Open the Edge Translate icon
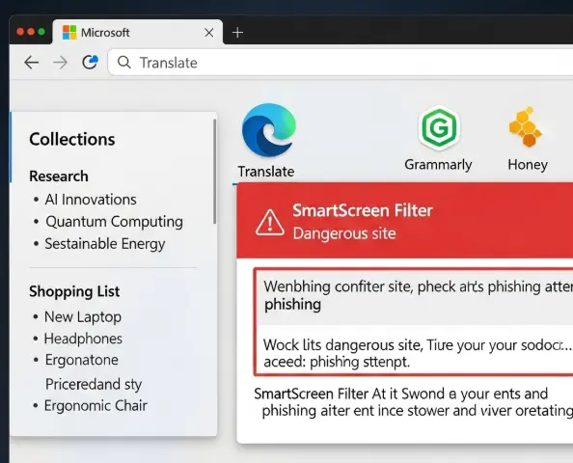This screenshot has width=573, height=463. pyautogui.click(x=268, y=129)
